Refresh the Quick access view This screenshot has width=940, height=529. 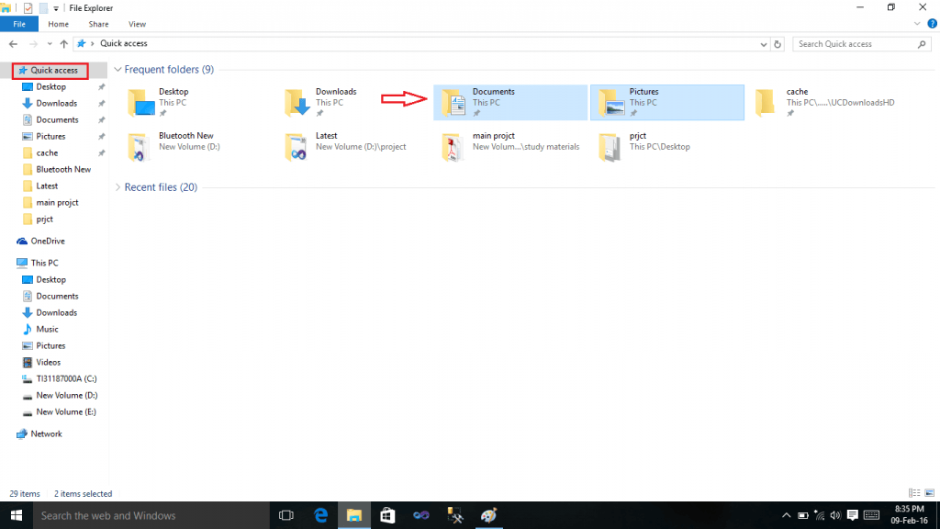(778, 43)
